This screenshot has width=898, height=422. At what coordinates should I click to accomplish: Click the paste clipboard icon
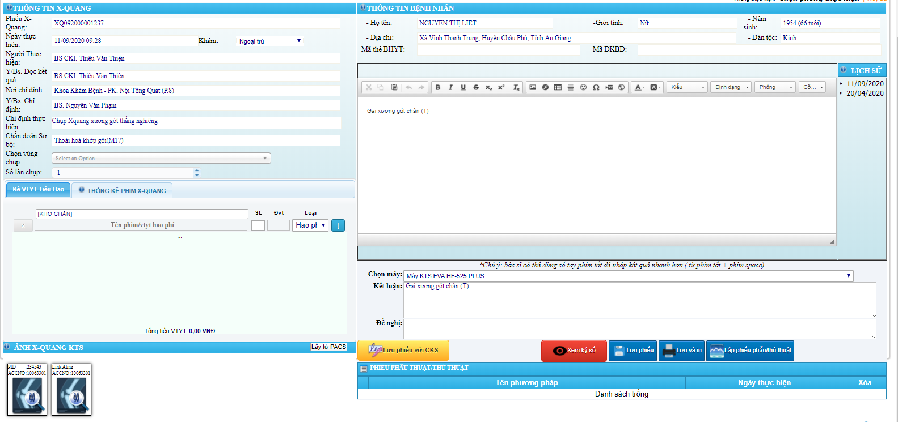pyautogui.click(x=394, y=87)
